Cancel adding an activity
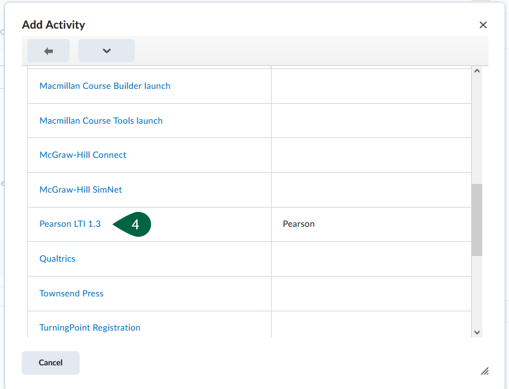 (x=50, y=362)
